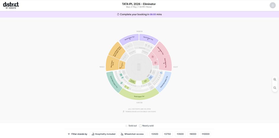Image resolution: width=279 pixels, height=138 pixels.
Task: Select the West Upper Tier A stand
Action: [112, 63]
